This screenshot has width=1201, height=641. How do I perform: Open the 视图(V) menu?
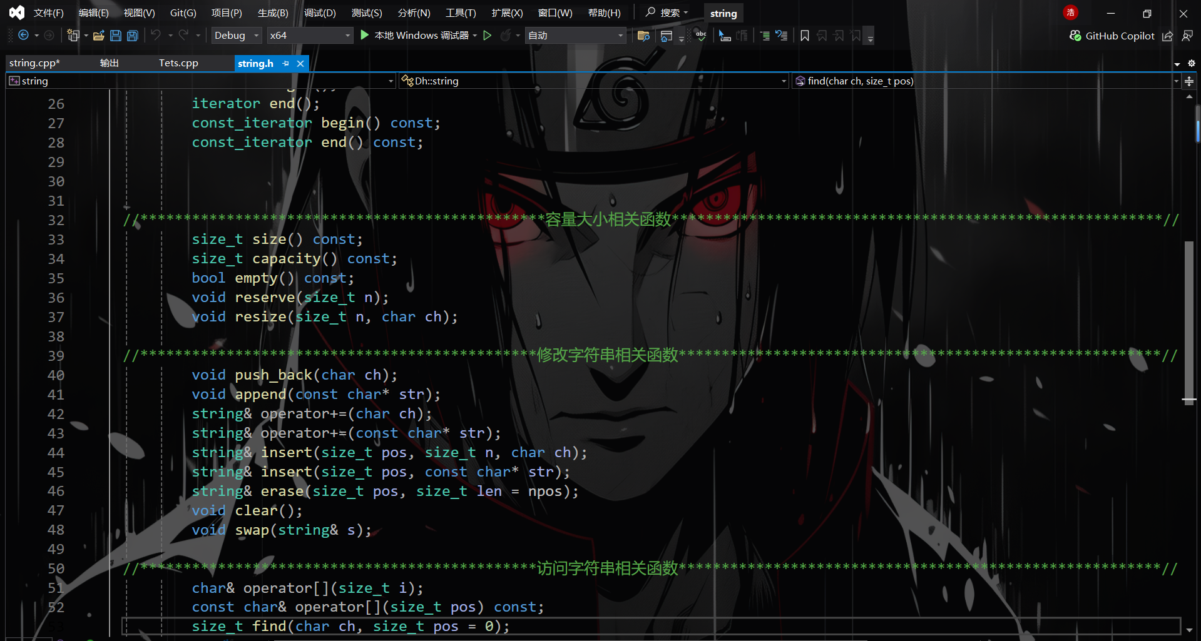point(139,13)
